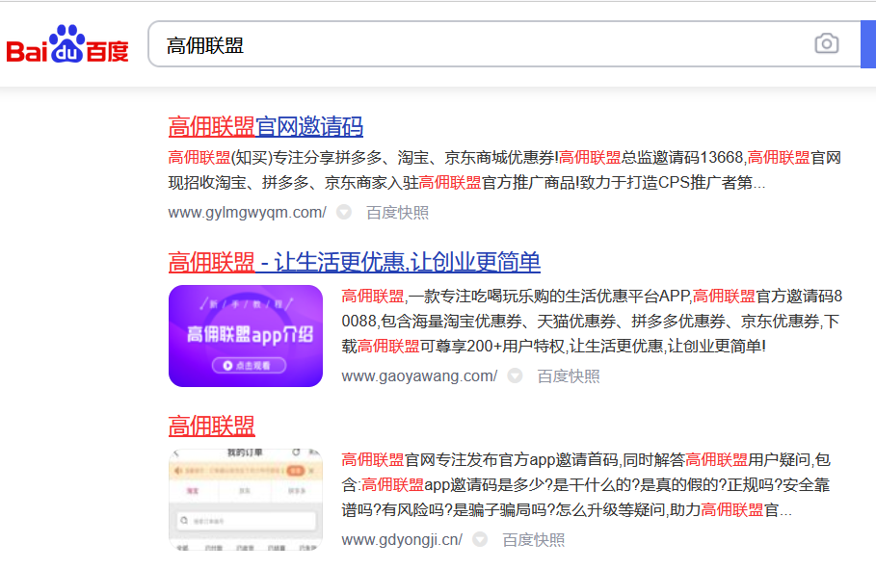Open result titled 高佣联盟官网邀请码

pyautogui.click(x=265, y=127)
